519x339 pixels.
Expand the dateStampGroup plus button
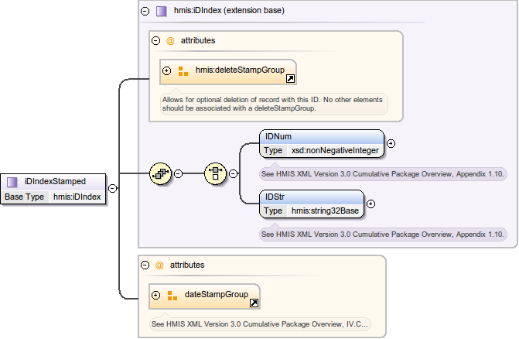click(x=156, y=295)
